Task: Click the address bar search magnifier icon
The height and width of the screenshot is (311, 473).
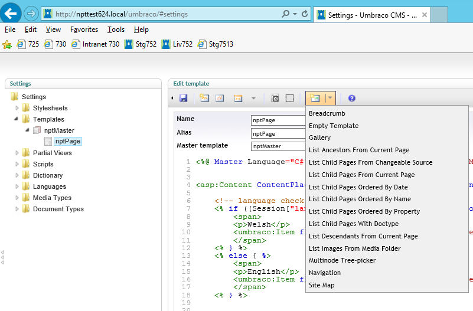Action: 285,14
